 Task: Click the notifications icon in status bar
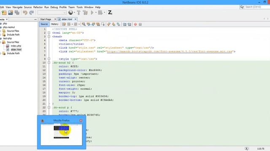(246, 148)
